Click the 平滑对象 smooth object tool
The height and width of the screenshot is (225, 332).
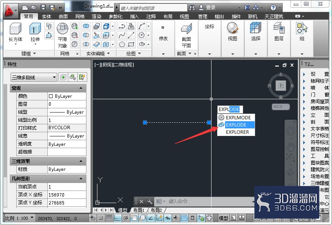[63, 35]
